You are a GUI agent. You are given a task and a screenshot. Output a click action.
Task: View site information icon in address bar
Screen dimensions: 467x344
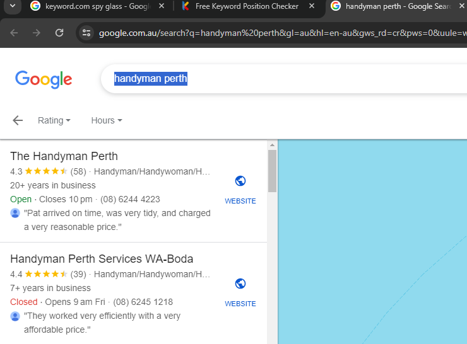click(x=86, y=33)
